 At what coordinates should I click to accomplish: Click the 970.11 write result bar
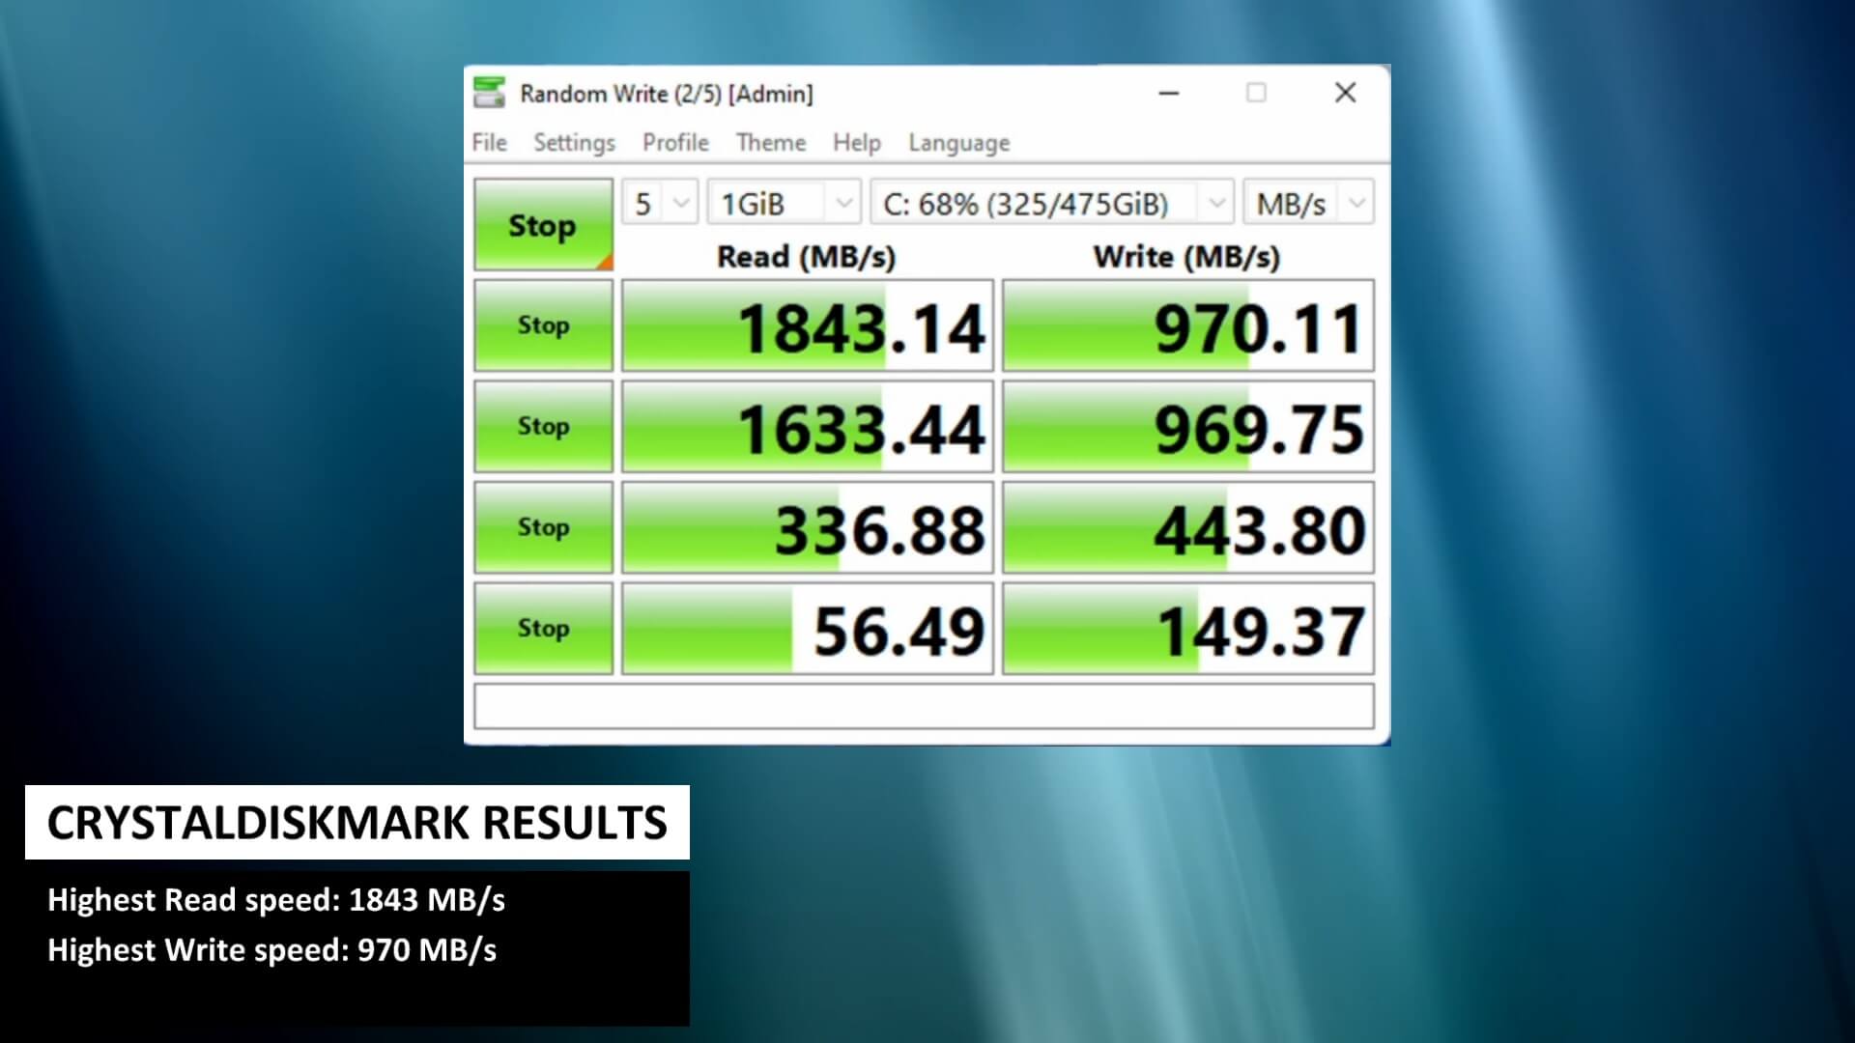1187,325
